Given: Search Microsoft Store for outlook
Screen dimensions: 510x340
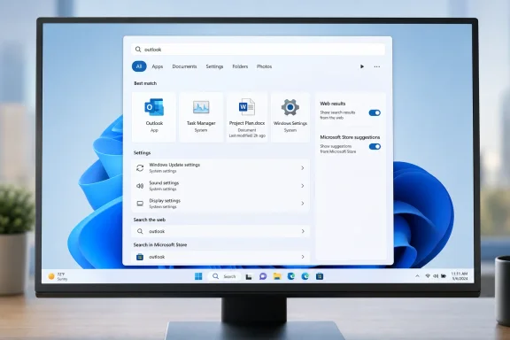Looking at the screenshot, I should click(220, 257).
